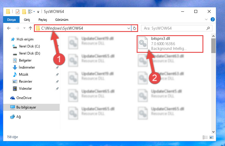Image resolution: width=225 pixels, height=146 pixels.
Task: Click Properties icon in quick access toolbar
Action: point(18,11)
